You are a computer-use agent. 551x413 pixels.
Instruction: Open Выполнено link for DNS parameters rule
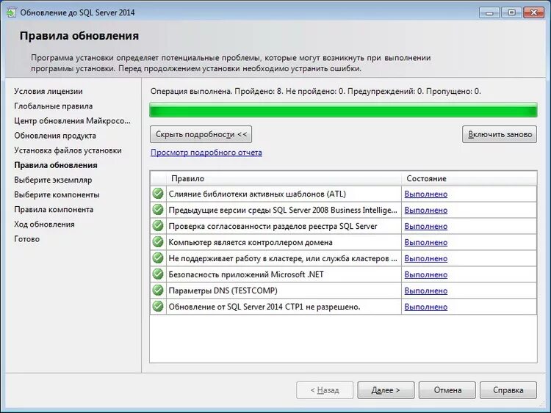tap(426, 291)
